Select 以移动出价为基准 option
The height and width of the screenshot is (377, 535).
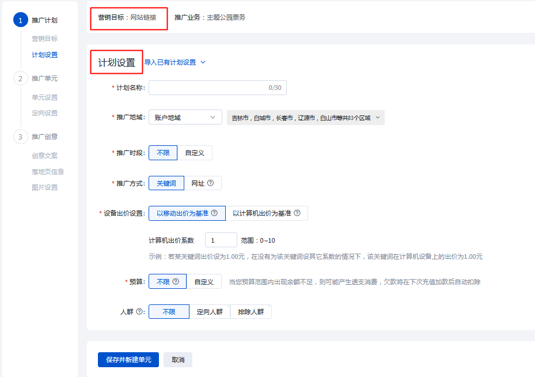187,213
